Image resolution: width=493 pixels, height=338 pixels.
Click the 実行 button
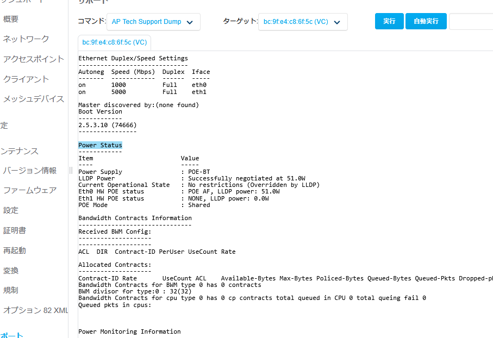(x=389, y=21)
